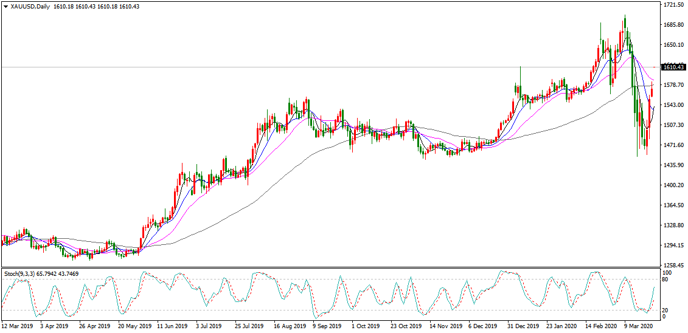Viewport: 688px width, 333px height.
Task: Click the stochastic 100 scale label
Action: pos(668,273)
